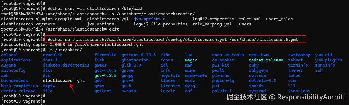
Task: Select the 'dict' directory entry
Action: [x=48, y=70]
